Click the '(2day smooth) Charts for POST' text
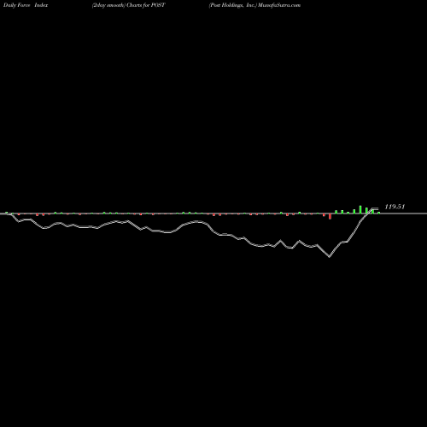This screenshot has height=427, width=427. pos(129,5)
